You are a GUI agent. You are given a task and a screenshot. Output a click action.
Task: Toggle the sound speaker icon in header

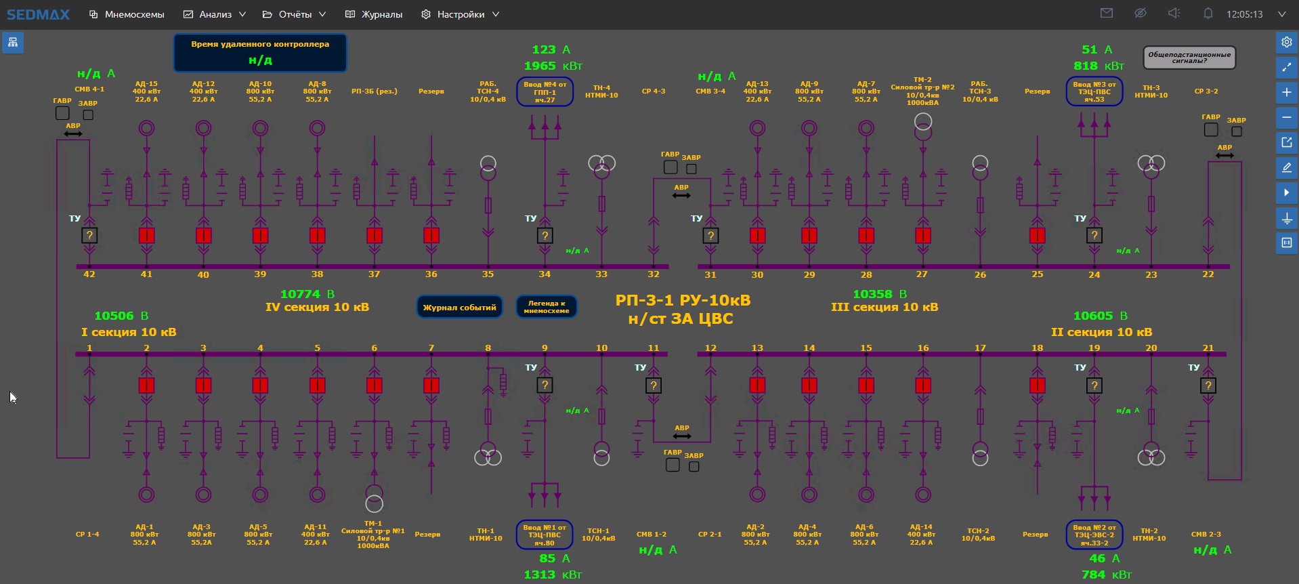point(1174,14)
